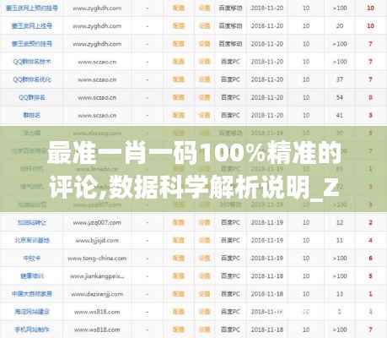Click 设置 in the QQ群排名技术 row
The height and width of the screenshot is (338, 387).
tap(204, 62)
